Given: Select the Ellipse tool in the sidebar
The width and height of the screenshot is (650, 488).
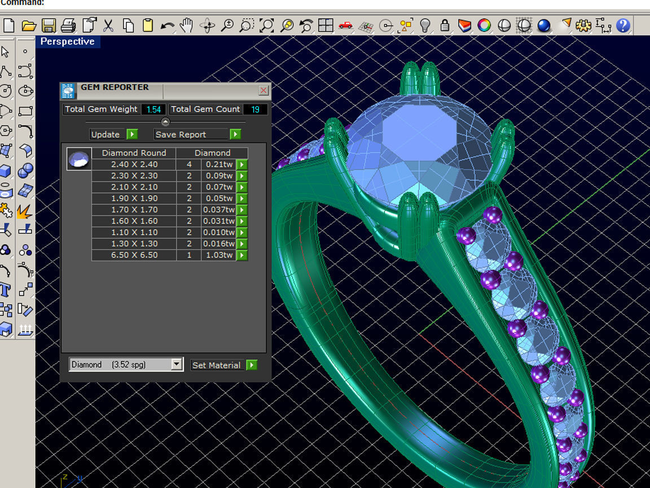Looking at the screenshot, I should pyautogui.click(x=25, y=91).
